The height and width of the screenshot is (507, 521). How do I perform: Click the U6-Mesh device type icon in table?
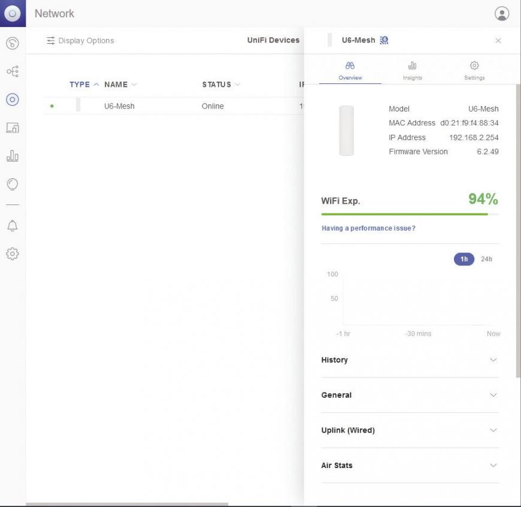78,105
